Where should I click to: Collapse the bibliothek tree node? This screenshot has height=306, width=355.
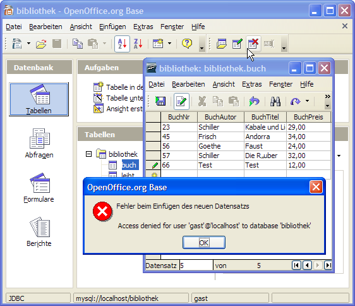(88, 154)
